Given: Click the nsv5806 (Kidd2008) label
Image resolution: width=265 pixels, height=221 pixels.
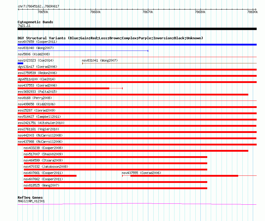Looking at the screenshot, I should (x=34, y=54).
